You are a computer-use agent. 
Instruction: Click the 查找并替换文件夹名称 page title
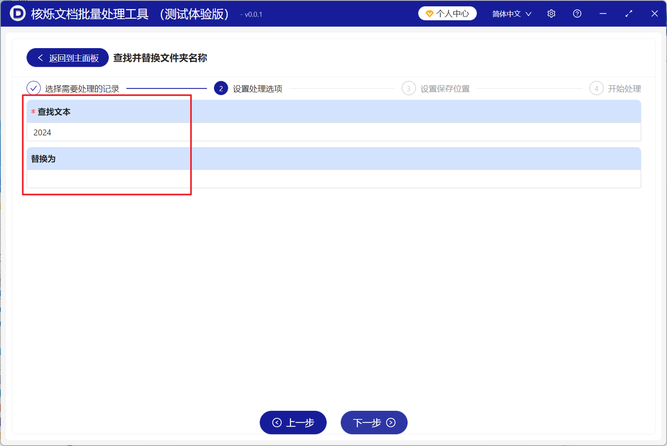(x=160, y=58)
